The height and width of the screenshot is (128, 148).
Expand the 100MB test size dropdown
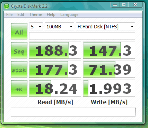tap(59, 27)
